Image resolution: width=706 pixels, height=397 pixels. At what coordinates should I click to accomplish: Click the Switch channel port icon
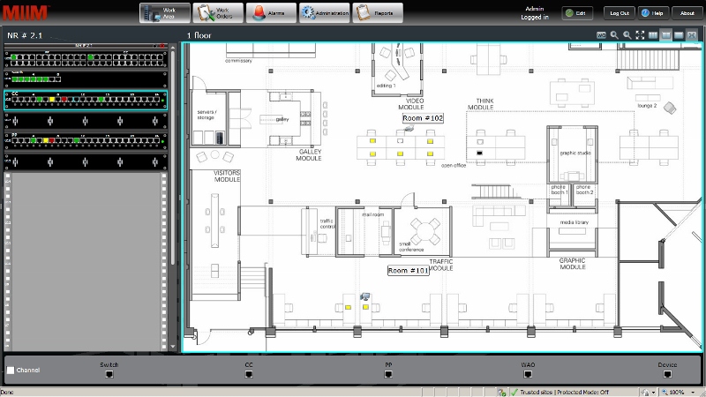(x=109, y=374)
